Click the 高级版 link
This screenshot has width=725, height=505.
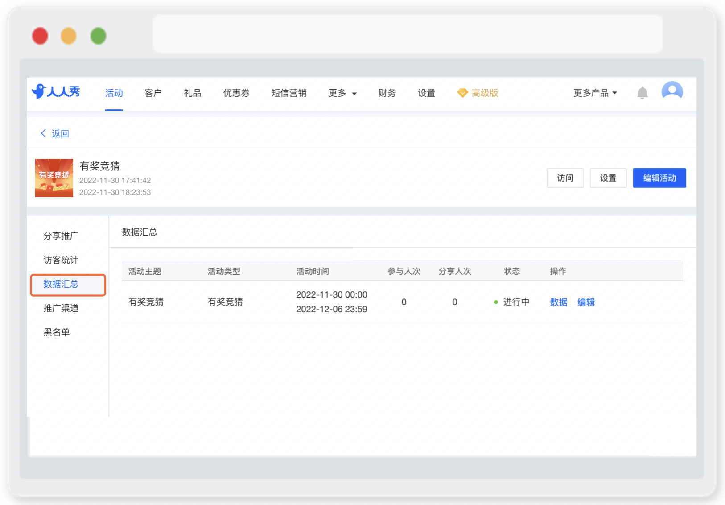coord(485,93)
